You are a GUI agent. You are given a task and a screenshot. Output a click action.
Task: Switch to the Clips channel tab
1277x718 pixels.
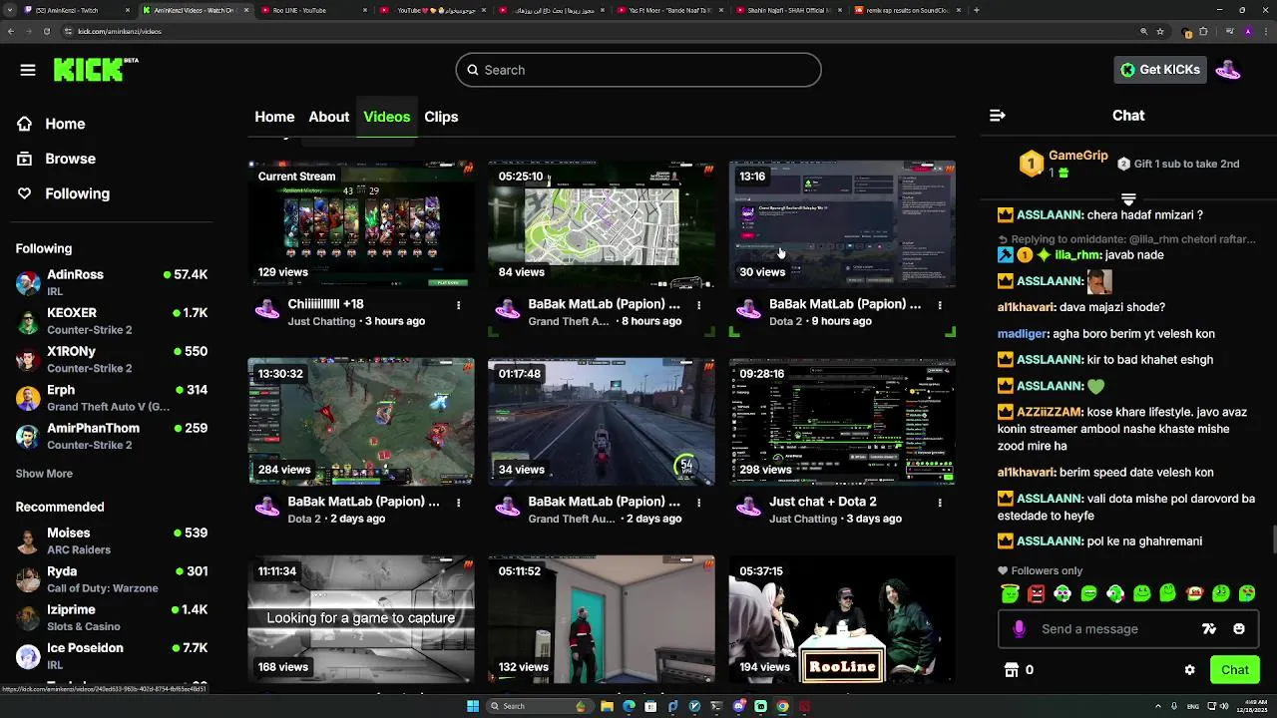[441, 117]
